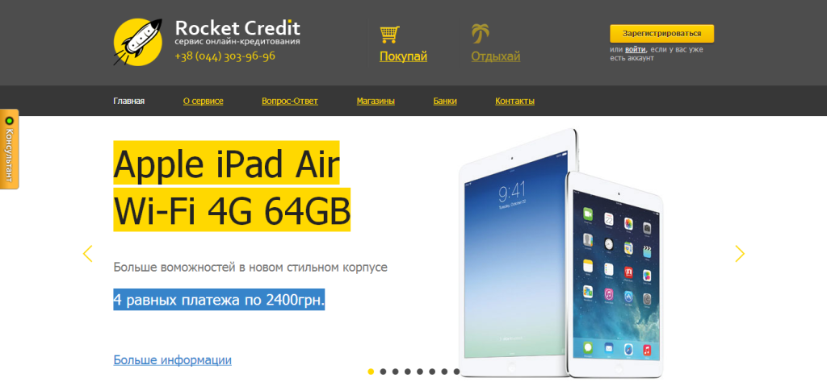
Task: Click the iPad product image
Action: 560,252
